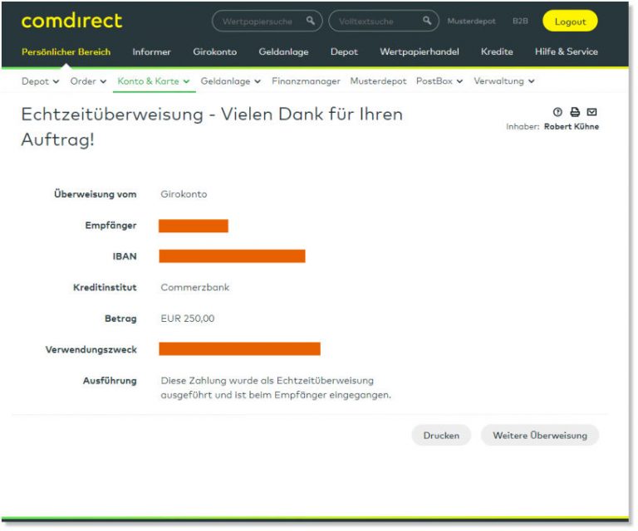Expand the Konto & Karte dropdown
This screenshot has width=638, height=531.
(154, 81)
